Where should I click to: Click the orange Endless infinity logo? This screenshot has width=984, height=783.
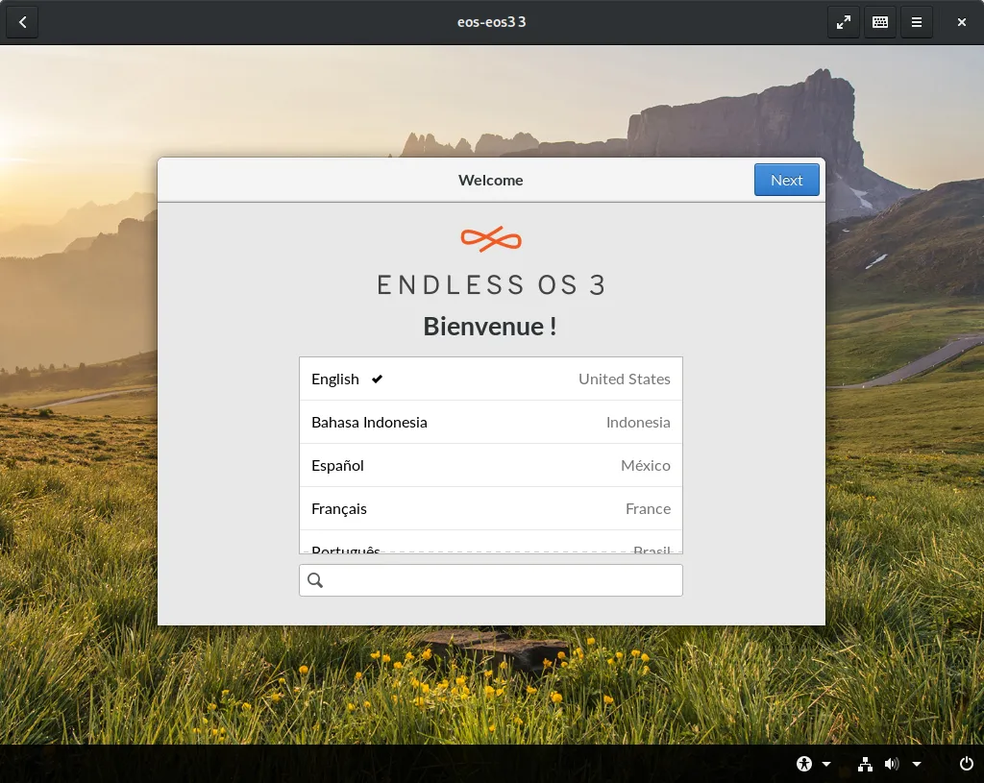[x=491, y=239]
